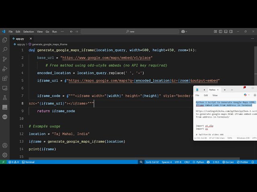Go back with the left arrow
This screenshot has width=257, height=192.
(71, 32)
